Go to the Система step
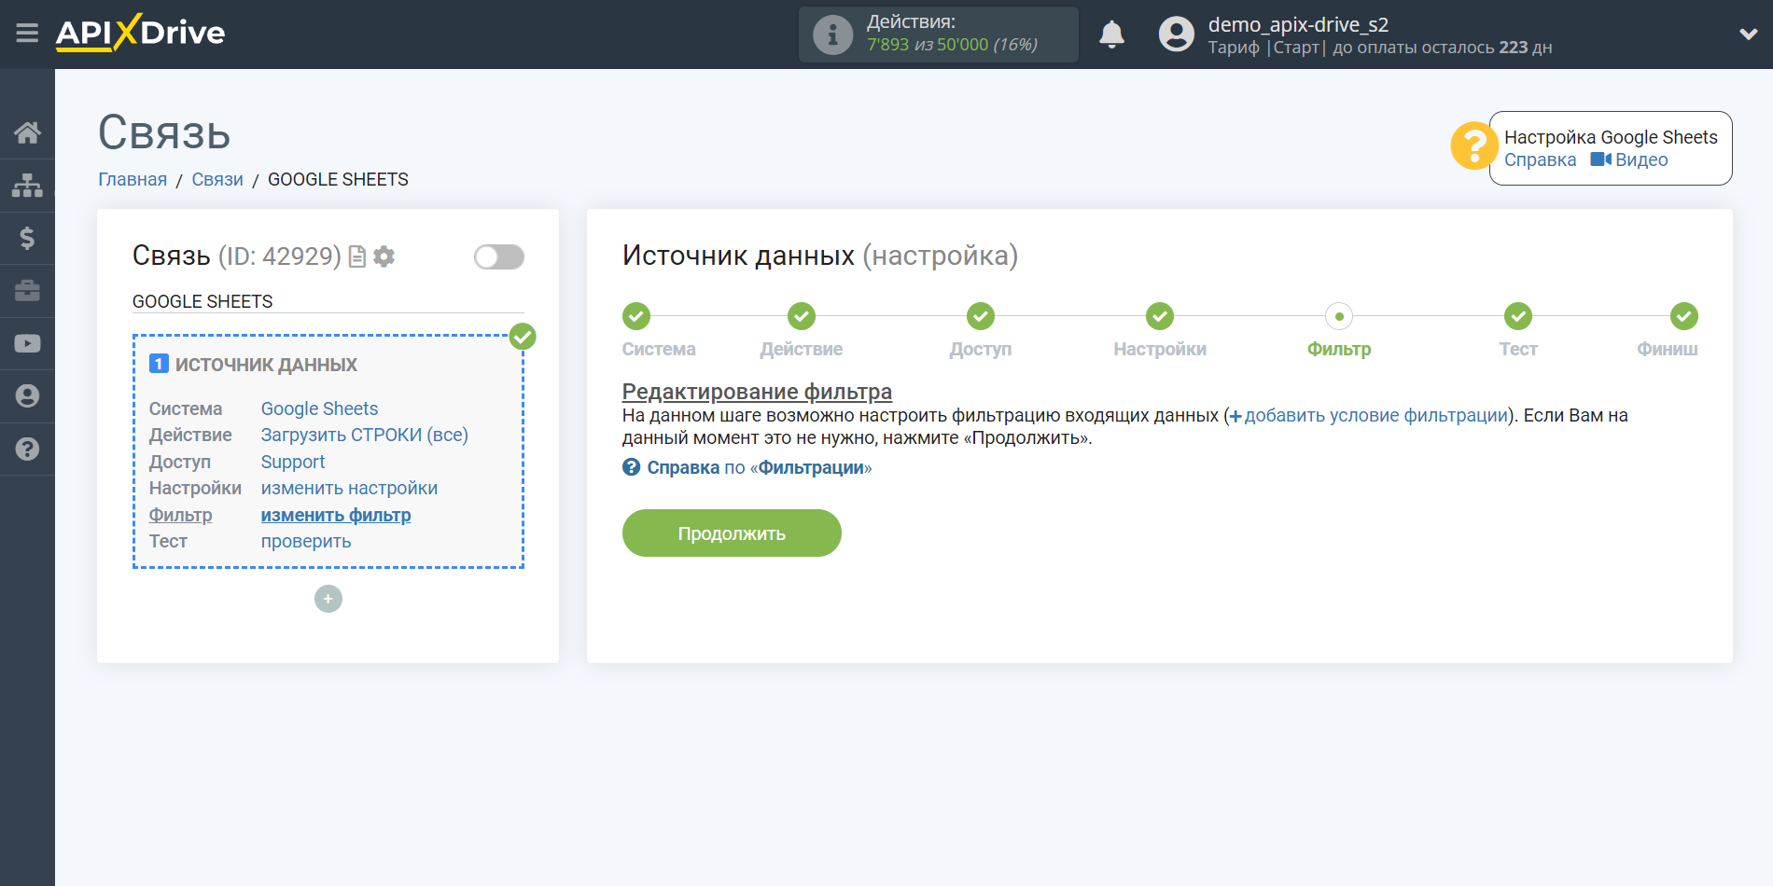The width and height of the screenshot is (1773, 886). point(636,316)
